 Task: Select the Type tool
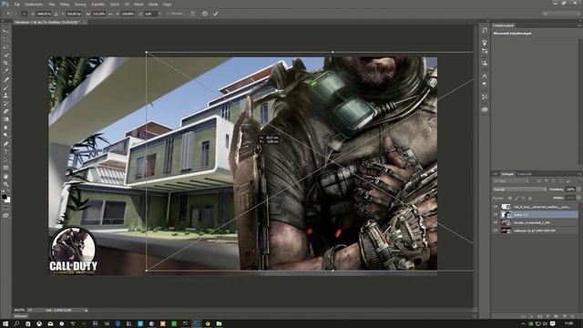tap(5, 151)
